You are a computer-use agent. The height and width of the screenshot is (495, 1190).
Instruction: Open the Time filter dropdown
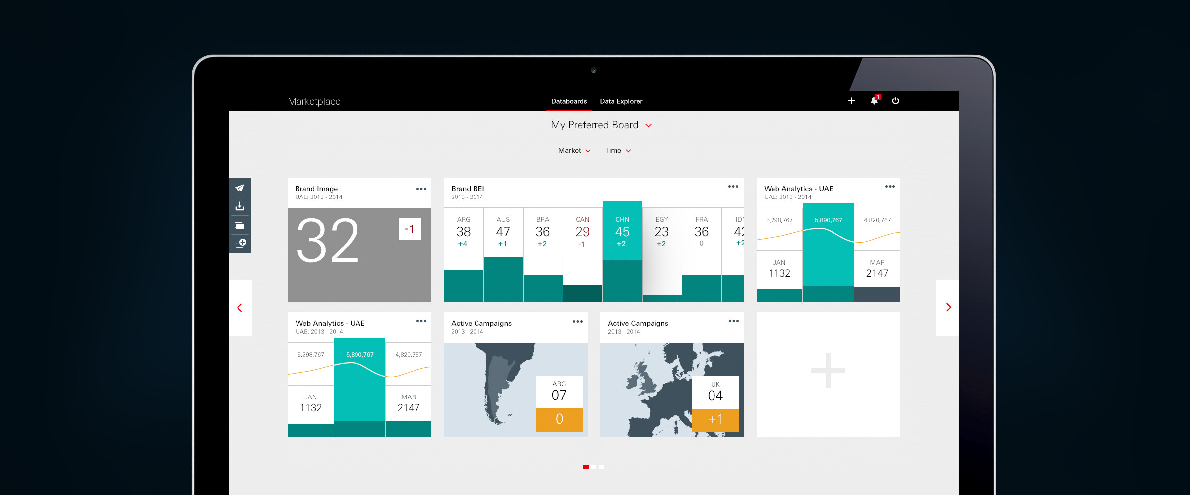tap(617, 151)
